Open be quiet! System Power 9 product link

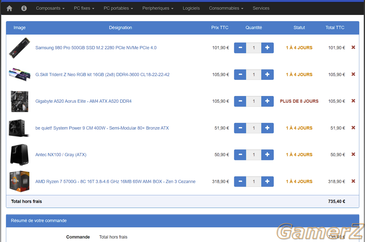click(x=102, y=128)
